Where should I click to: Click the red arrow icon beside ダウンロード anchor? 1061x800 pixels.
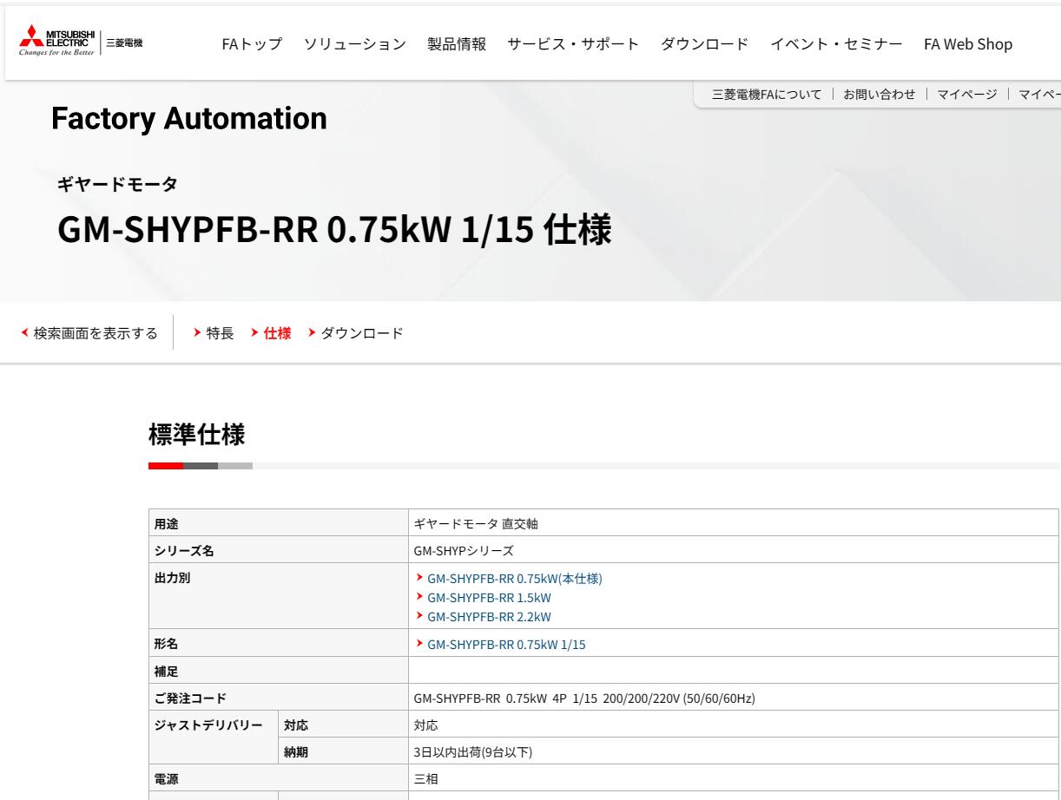[x=312, y=331]
